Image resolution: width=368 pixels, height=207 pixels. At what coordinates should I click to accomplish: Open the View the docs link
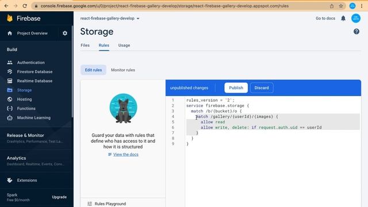coord(126,155)
